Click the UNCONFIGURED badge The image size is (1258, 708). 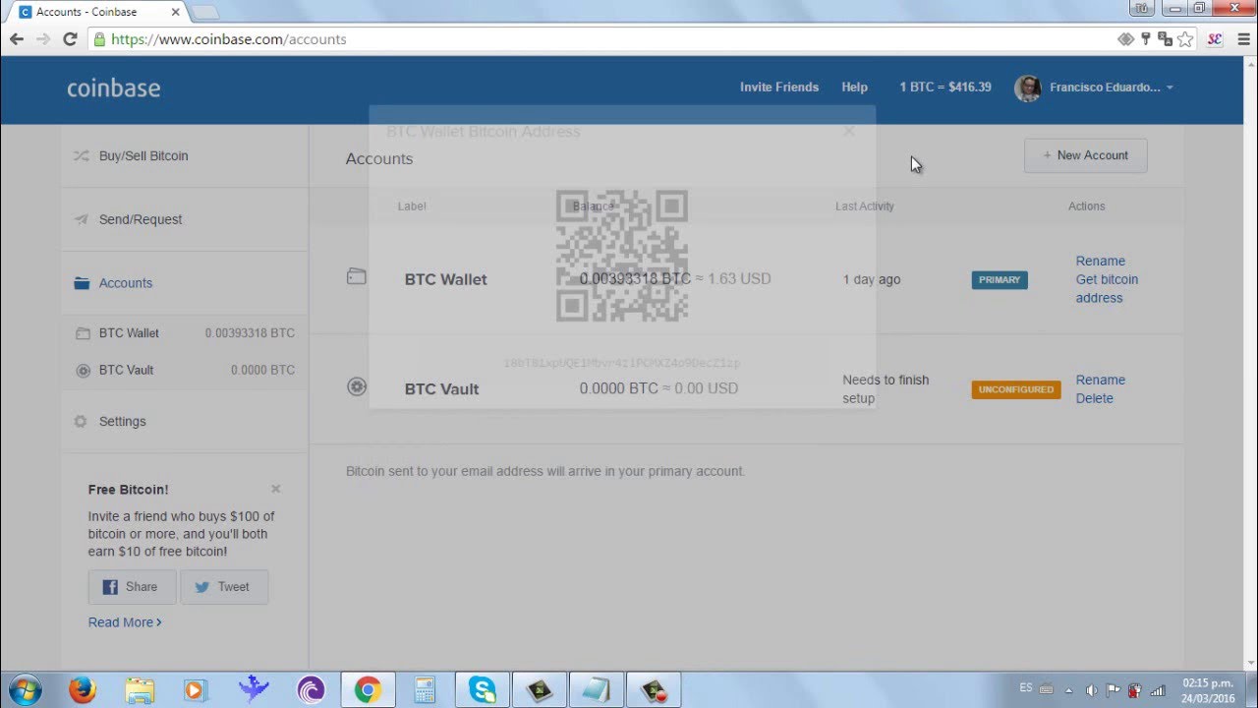point(1016,389)
